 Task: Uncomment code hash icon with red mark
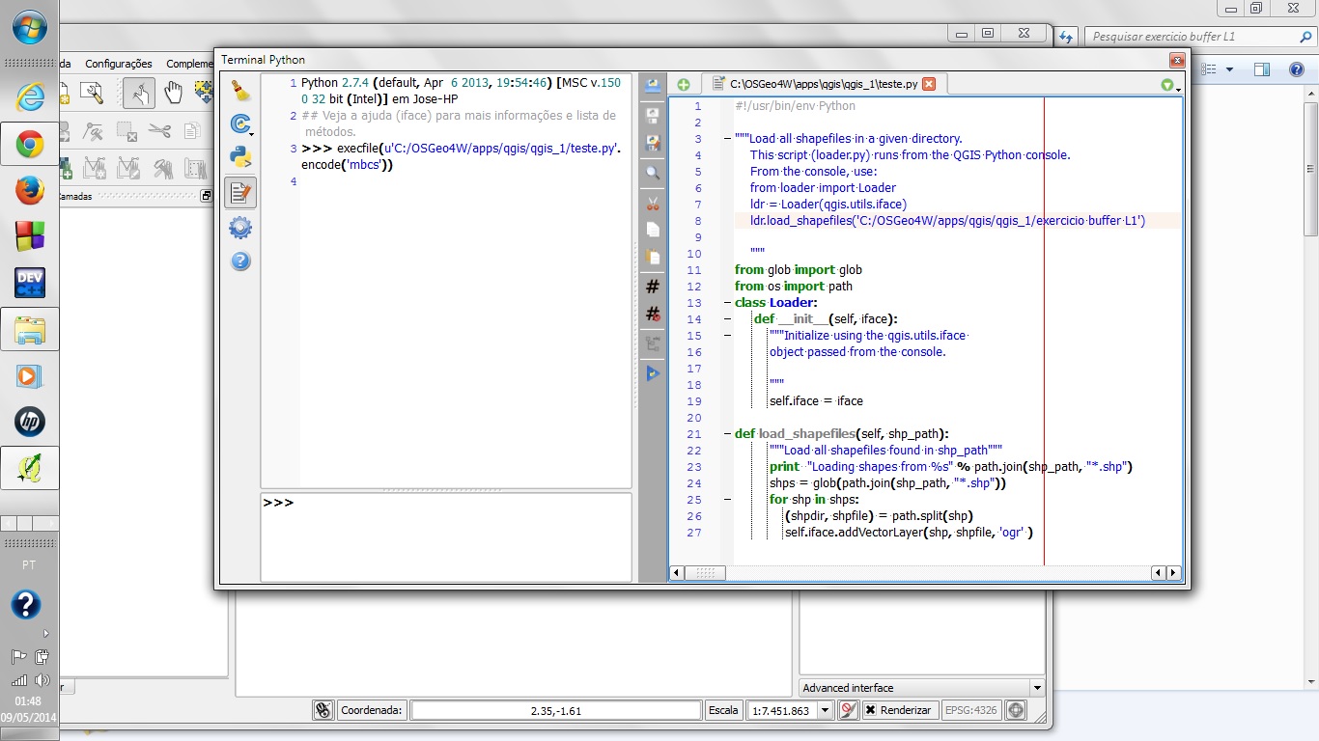point(653,315)
